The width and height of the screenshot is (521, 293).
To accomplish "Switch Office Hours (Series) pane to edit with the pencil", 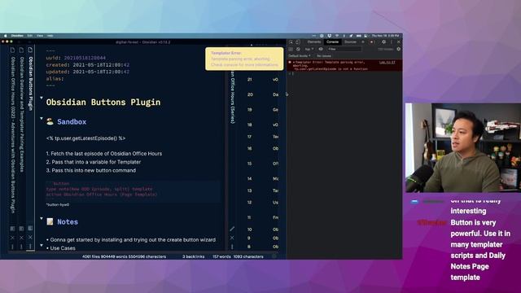I will (x=232, y=229).
